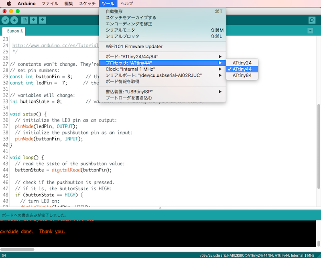Open the Serial Monitor magnifier icon
This screenshot has height=258, width=321.
pyautogui.click(x=312, y=20)
